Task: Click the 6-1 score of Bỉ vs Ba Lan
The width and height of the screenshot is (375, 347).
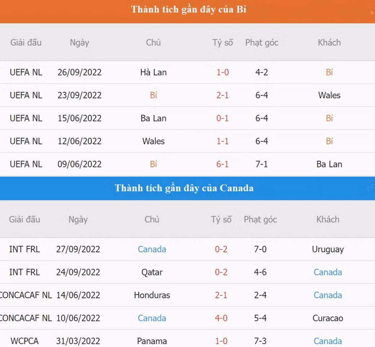Action: tap(222, 164)
